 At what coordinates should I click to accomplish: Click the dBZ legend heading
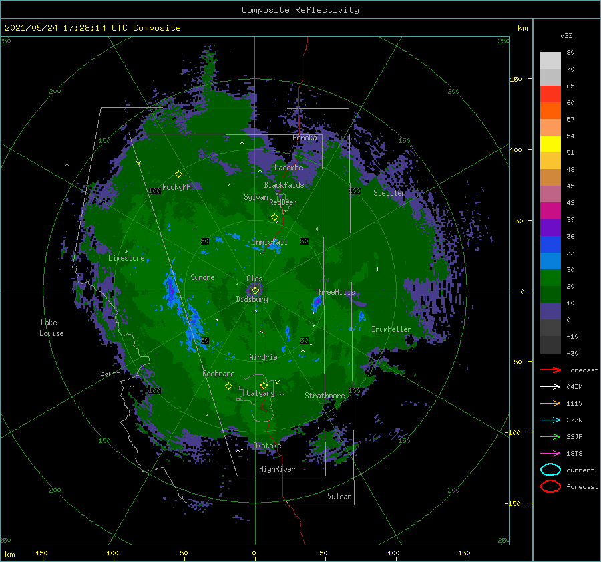pos(566,36)
